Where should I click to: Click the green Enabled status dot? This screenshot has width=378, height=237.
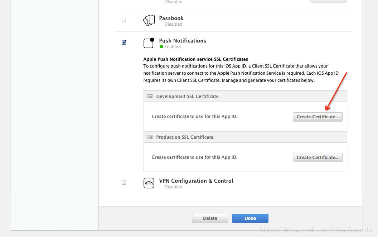pos(161,46)
